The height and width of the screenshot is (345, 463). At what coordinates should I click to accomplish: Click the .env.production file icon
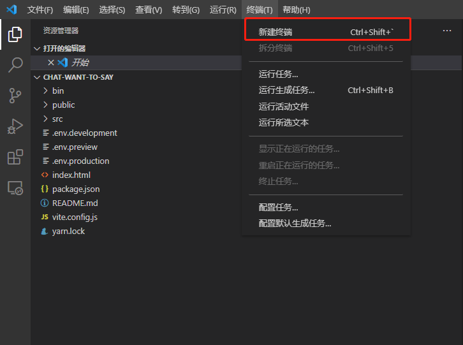point(45,161)
